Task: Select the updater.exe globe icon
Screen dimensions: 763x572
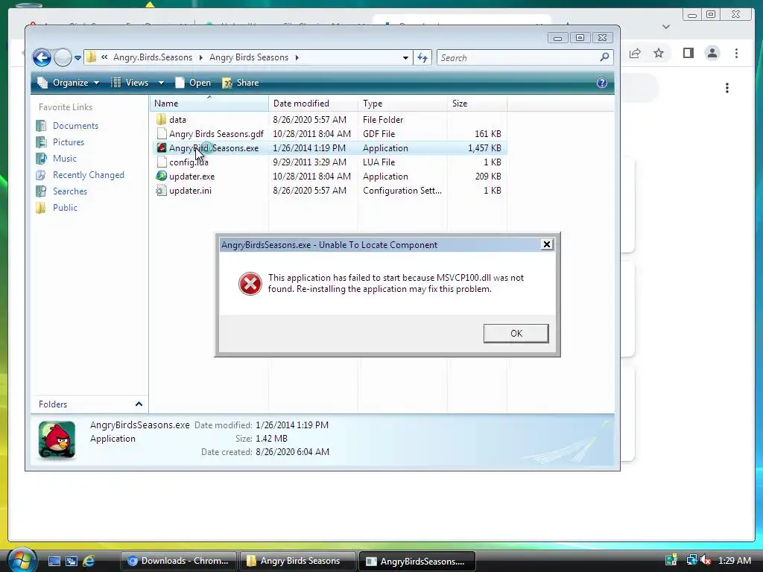Action: click(x=162, y=176)
